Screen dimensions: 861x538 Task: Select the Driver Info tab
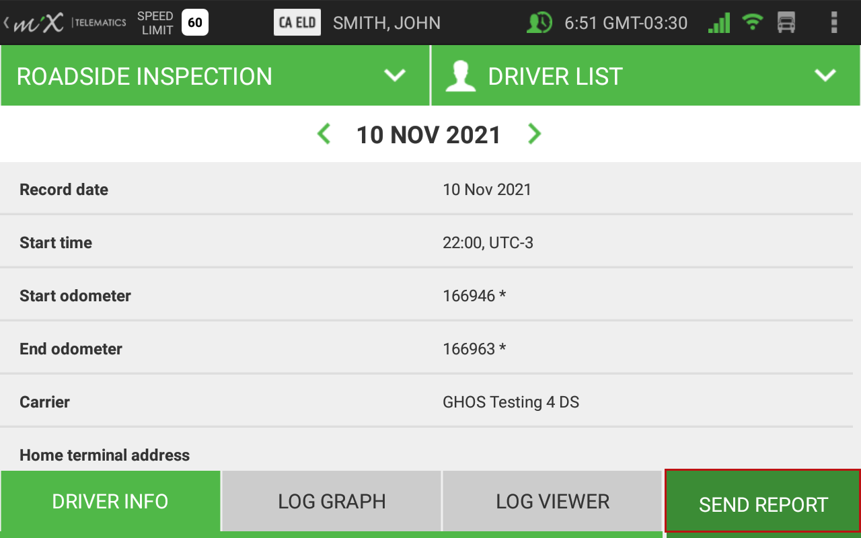pyautogui.click(x=110, y=501)
